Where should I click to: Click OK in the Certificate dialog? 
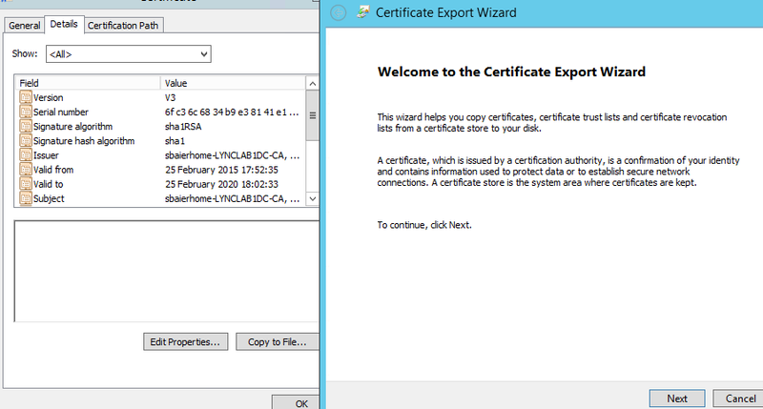point(296,402)
